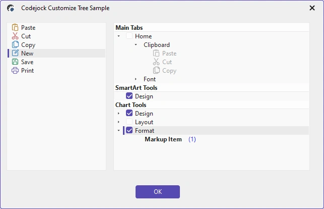The width and height of the screenshot is (324, 209).
Task: Select the Print label in left list
Action: (27, 71)
